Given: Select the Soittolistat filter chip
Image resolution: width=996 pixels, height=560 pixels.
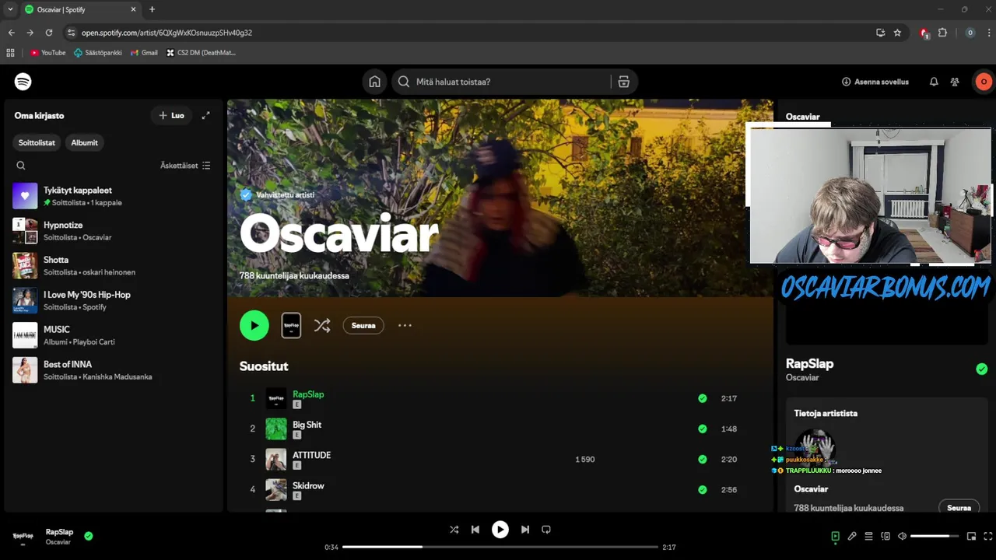Looking at the screenshot, I should pyautogui.click(x=37, y=142).
